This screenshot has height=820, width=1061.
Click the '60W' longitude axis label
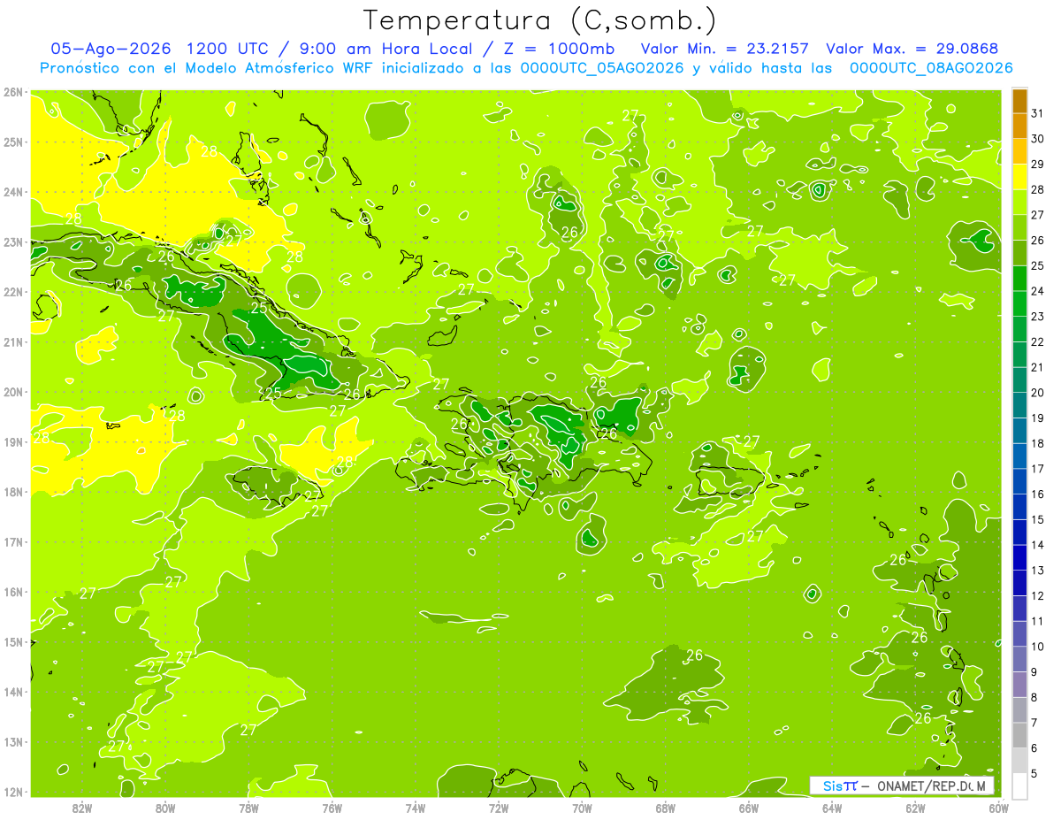(999, 808)
